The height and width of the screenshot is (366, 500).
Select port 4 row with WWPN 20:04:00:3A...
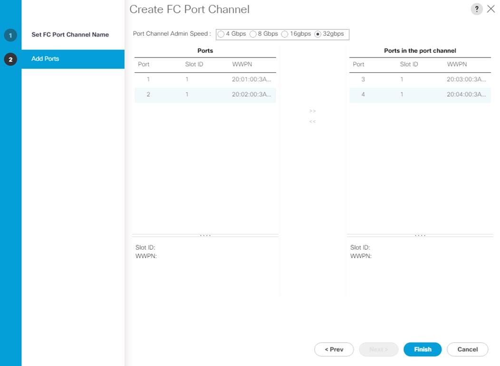[x=420, y=95]
